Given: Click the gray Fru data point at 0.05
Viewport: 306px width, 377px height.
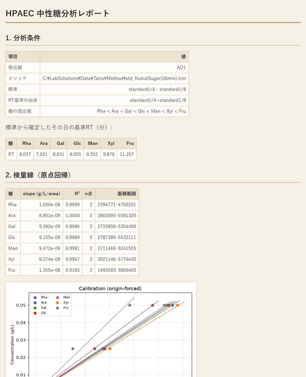Looking at the screenshot, I should (x=130, y=305).
